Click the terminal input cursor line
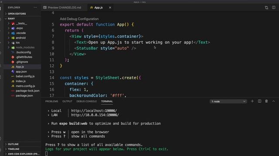279x156 pixels. 47,153
